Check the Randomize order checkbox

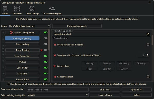pyautogui.click(x=148, y=76)
